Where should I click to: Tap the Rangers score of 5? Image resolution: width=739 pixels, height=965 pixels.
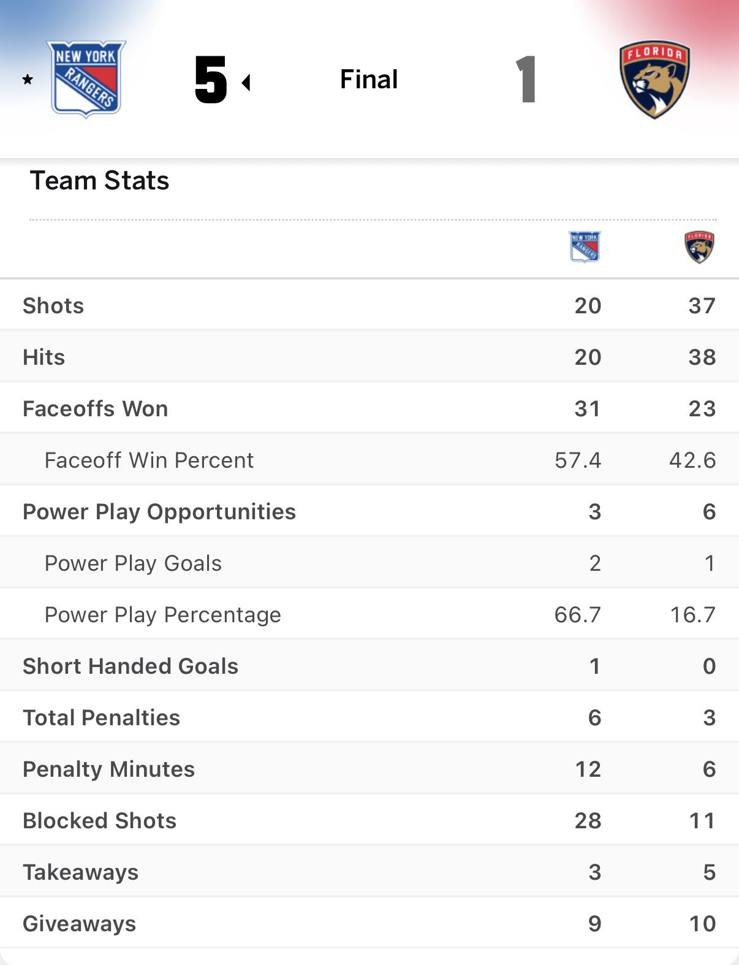pyautogui.click(x=211, y=80)
